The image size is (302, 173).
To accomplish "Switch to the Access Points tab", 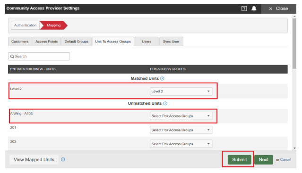I will [x=47, y=41].
